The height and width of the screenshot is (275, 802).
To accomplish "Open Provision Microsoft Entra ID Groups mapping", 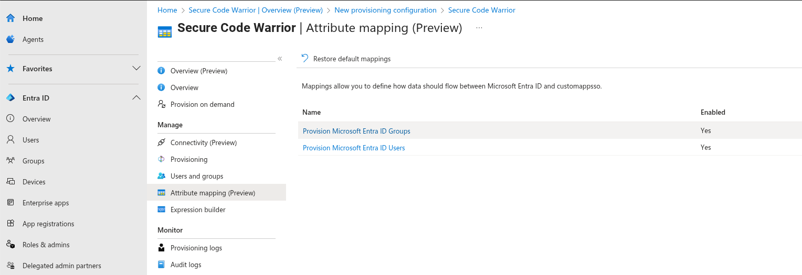I will [x=356, y=131].
